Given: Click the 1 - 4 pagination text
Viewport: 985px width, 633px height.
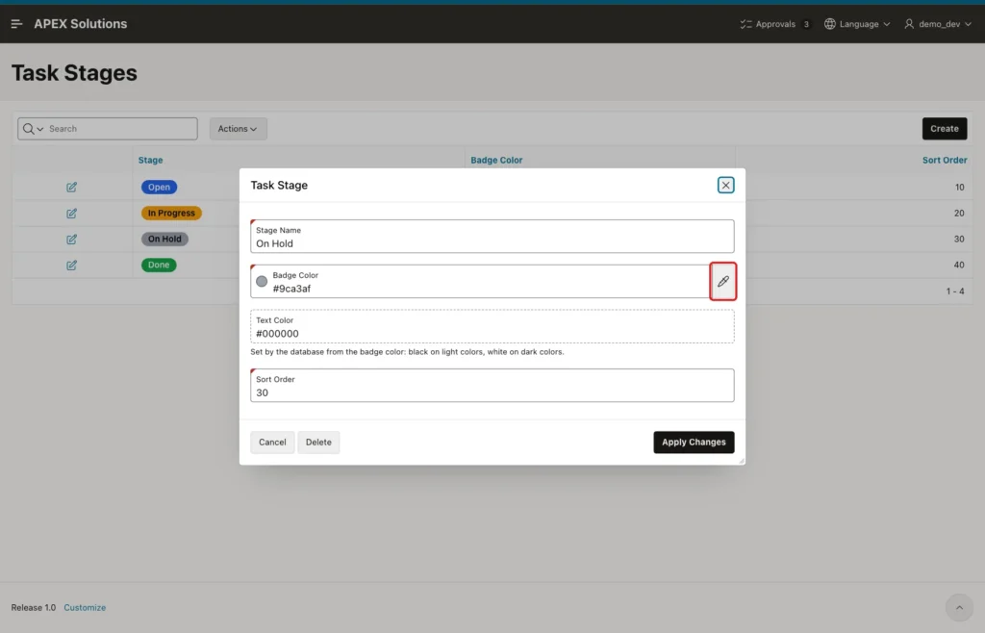Looking at the screenshot, I should click(955, 291).
